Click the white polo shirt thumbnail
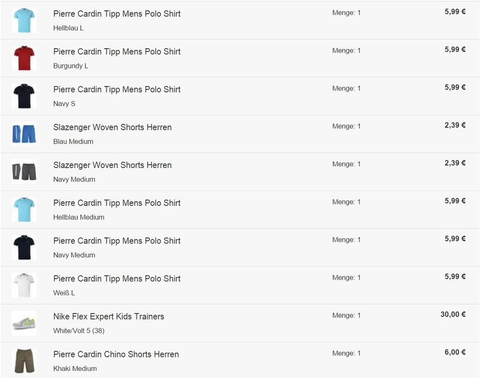 coord(24,285)
